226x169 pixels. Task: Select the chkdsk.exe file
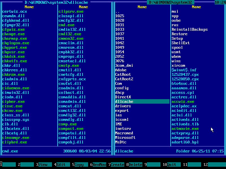tap(13, 57)
